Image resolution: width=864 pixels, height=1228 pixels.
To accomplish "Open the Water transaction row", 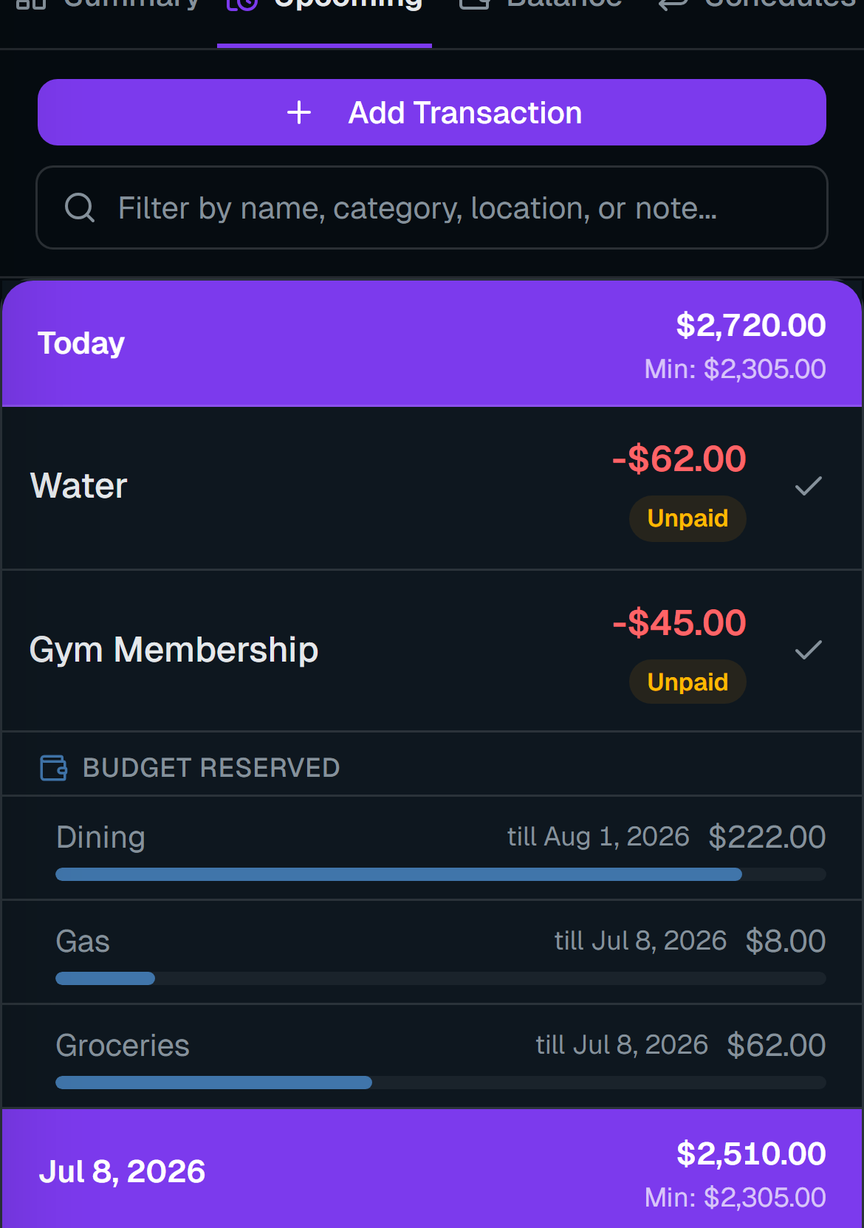I will (x=432, y=488).
